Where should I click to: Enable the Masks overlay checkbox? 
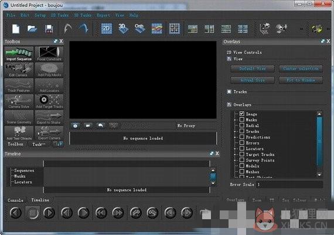coord(242,120)
